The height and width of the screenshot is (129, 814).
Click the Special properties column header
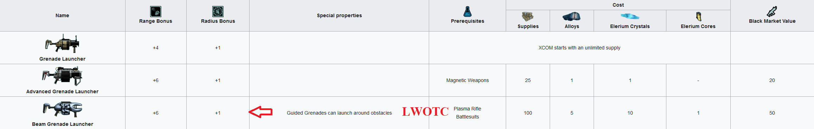[339, 15]
